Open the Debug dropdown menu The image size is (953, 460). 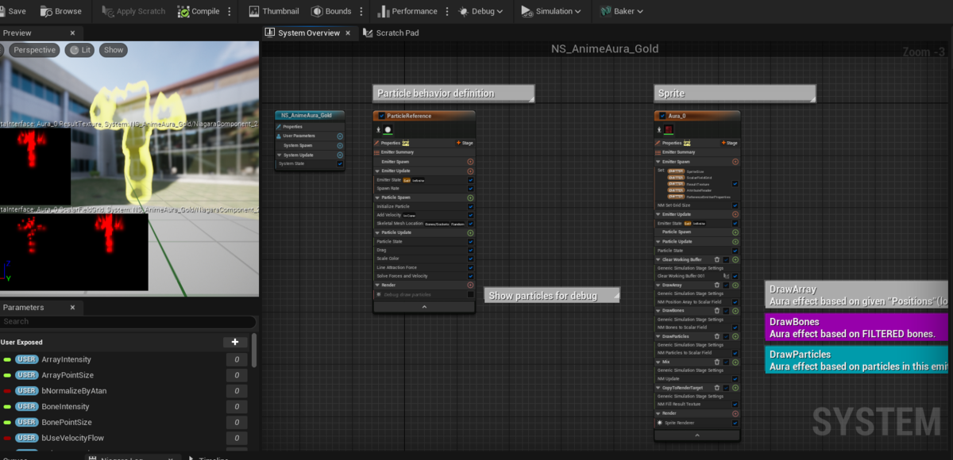point(481,11)
